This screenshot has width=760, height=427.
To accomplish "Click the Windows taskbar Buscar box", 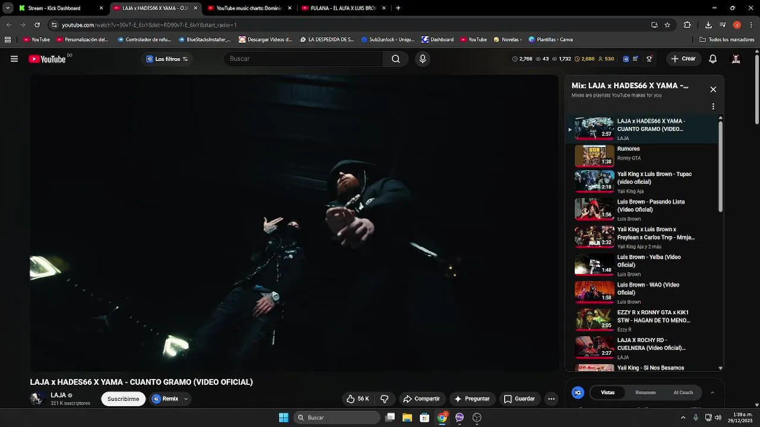I will (338, 418).
